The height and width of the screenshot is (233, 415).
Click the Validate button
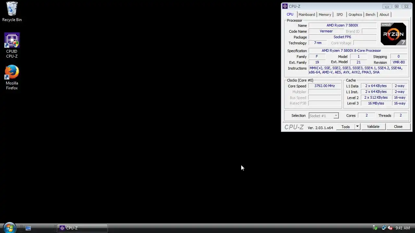373,127
